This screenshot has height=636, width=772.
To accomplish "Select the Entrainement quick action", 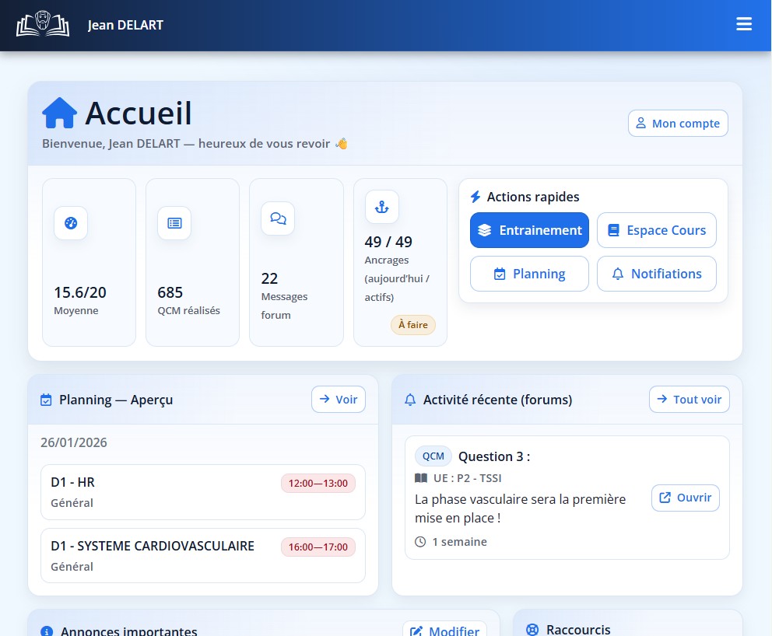I will pyautogui.click(x=529, y=230).
